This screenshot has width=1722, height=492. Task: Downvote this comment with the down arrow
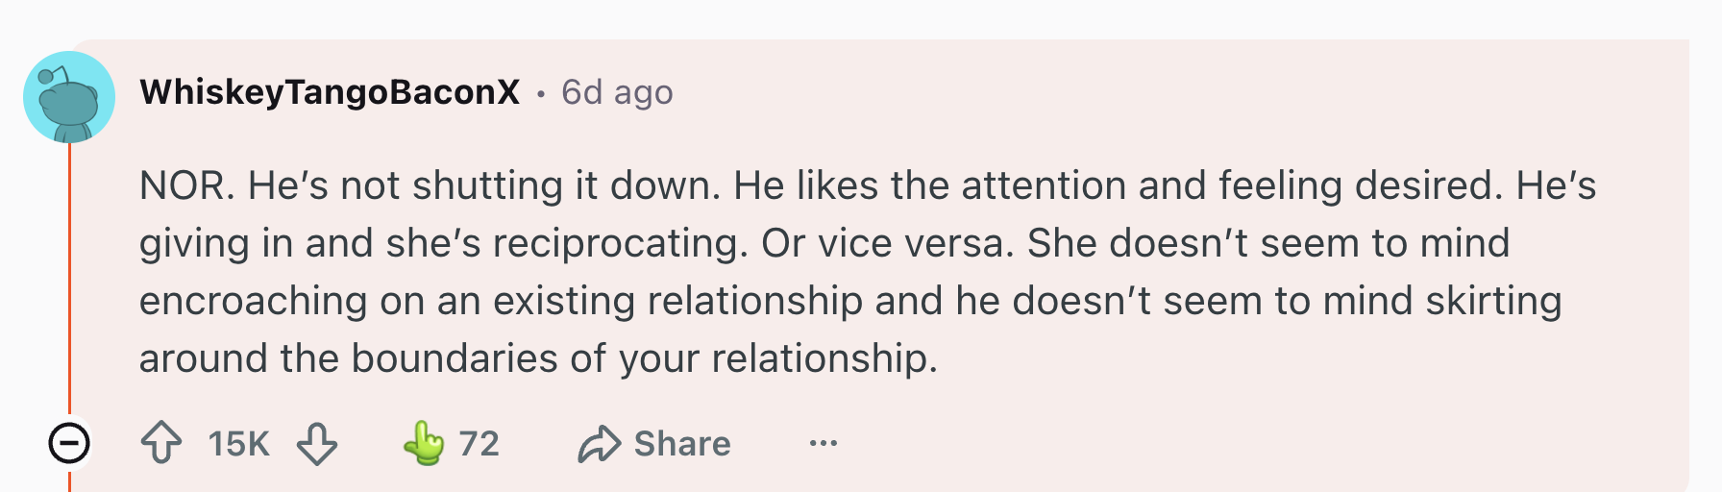click(x=316, y=443)
